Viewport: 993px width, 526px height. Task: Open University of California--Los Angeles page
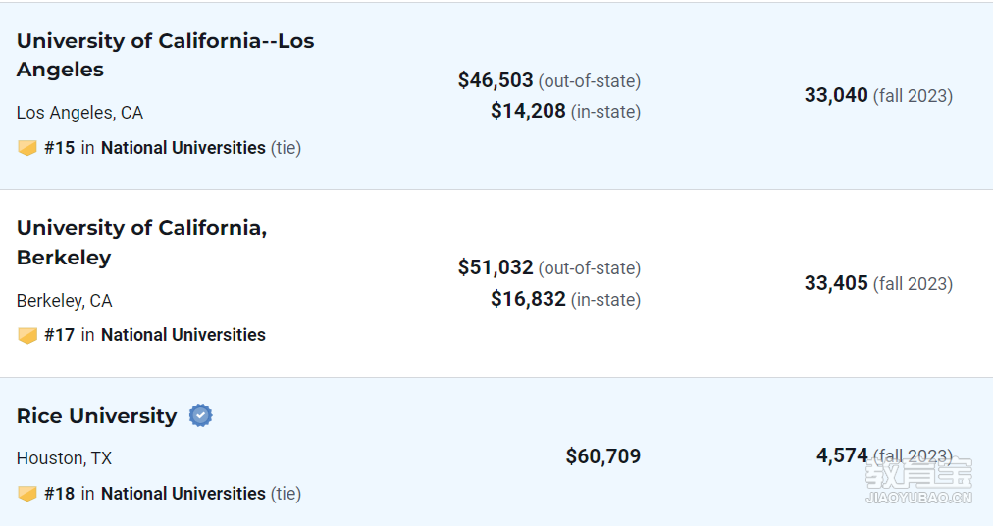click(165, 55)
